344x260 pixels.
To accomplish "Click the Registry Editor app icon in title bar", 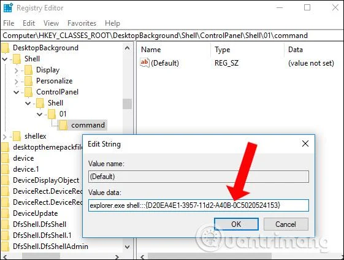I will point(8,8).
